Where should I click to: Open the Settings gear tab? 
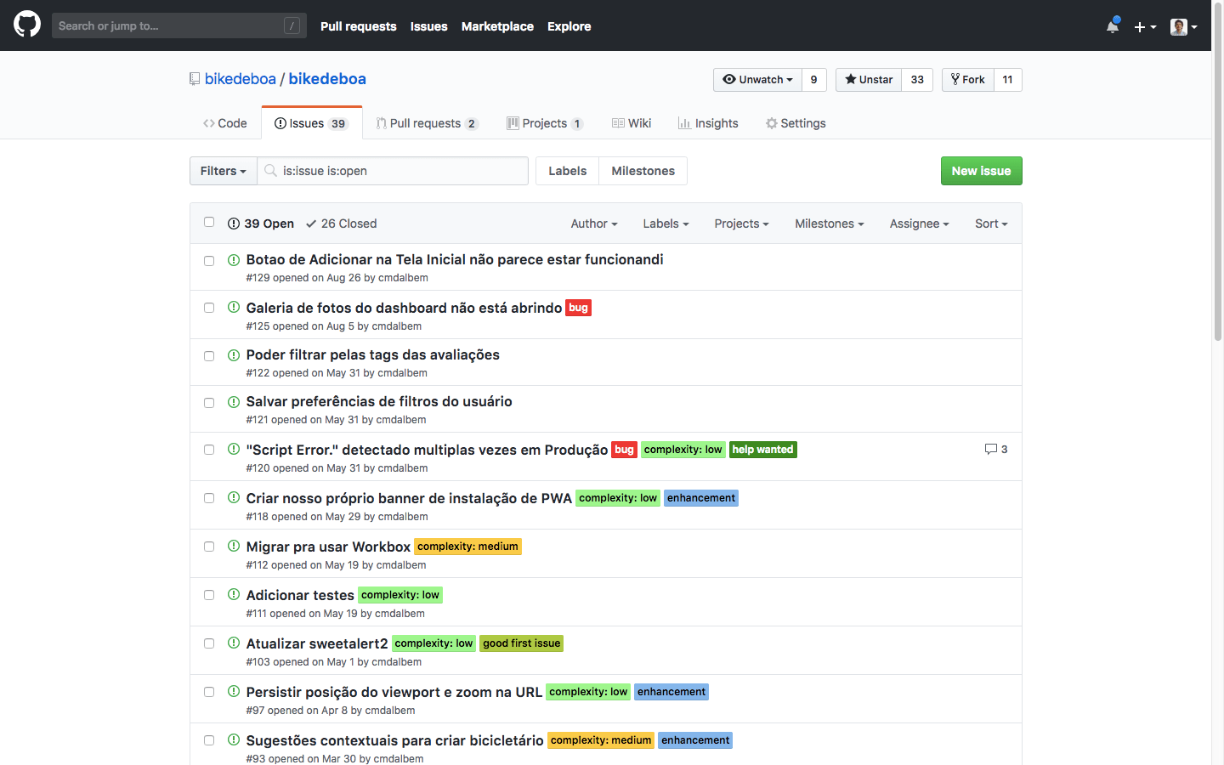pyautogui.click(x=795, y=123)
